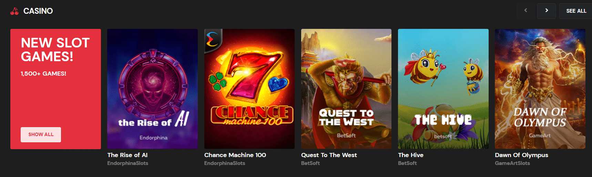Select Chance Machine 100 title link

click(235, 155)
